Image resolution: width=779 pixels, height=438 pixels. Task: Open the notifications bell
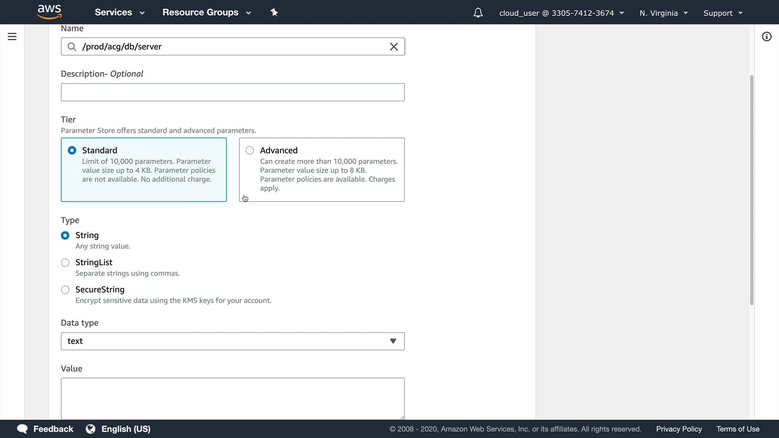(478, 13)
